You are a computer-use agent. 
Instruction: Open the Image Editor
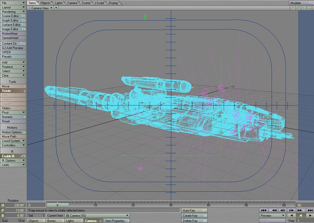tap(13, 29)
